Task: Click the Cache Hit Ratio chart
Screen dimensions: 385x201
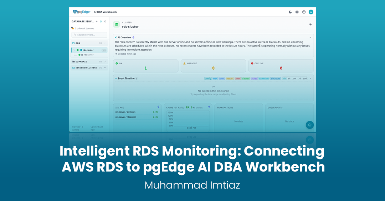Action: [188, 121]
